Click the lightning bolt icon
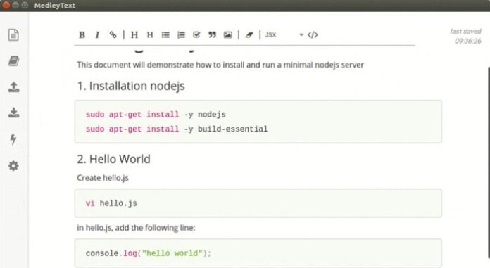Screen dimensions: 490x268 tap(13, 139)
